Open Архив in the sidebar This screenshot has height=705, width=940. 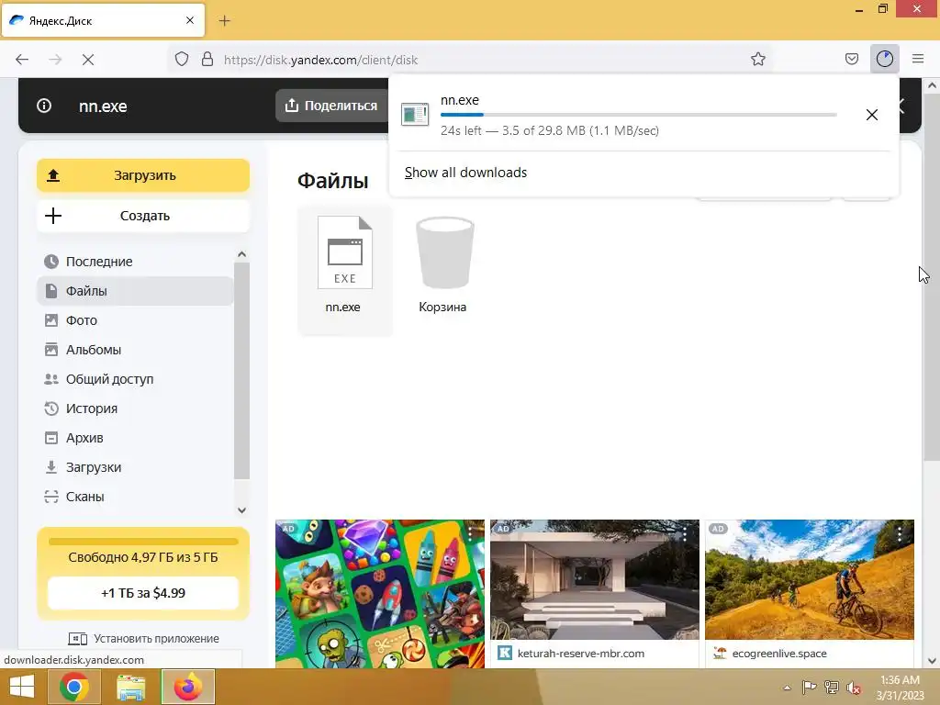136,438
